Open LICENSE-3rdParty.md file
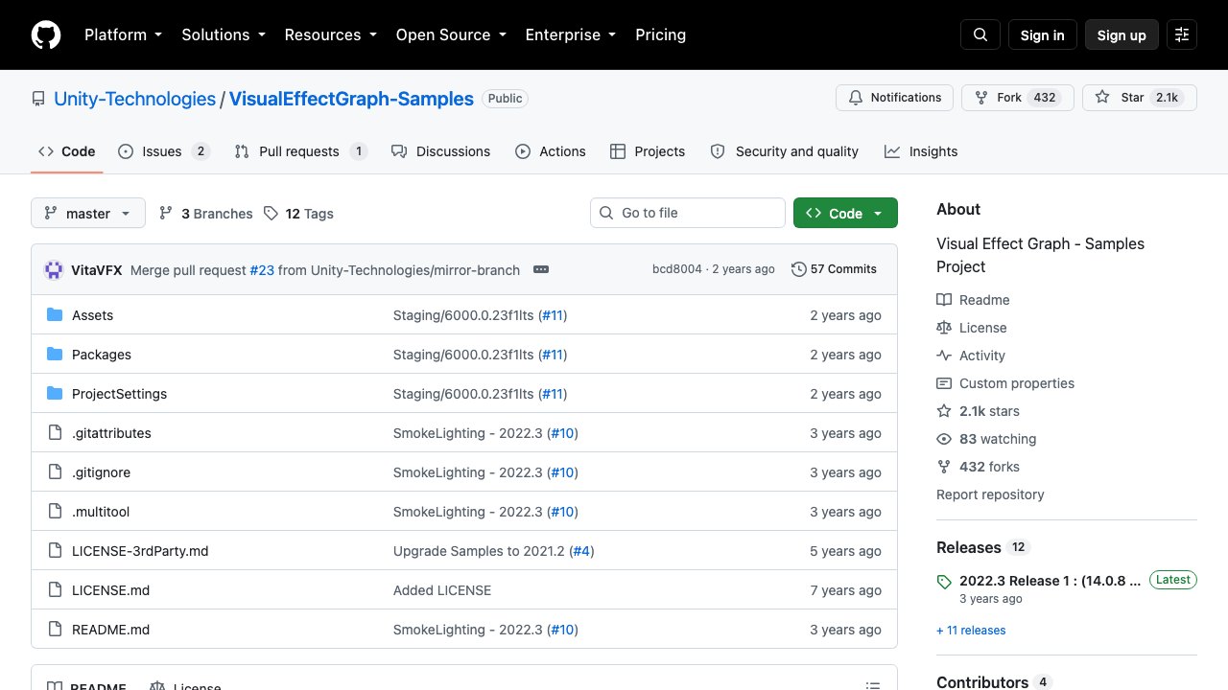 pyautogui.click(x=140, y=551)
